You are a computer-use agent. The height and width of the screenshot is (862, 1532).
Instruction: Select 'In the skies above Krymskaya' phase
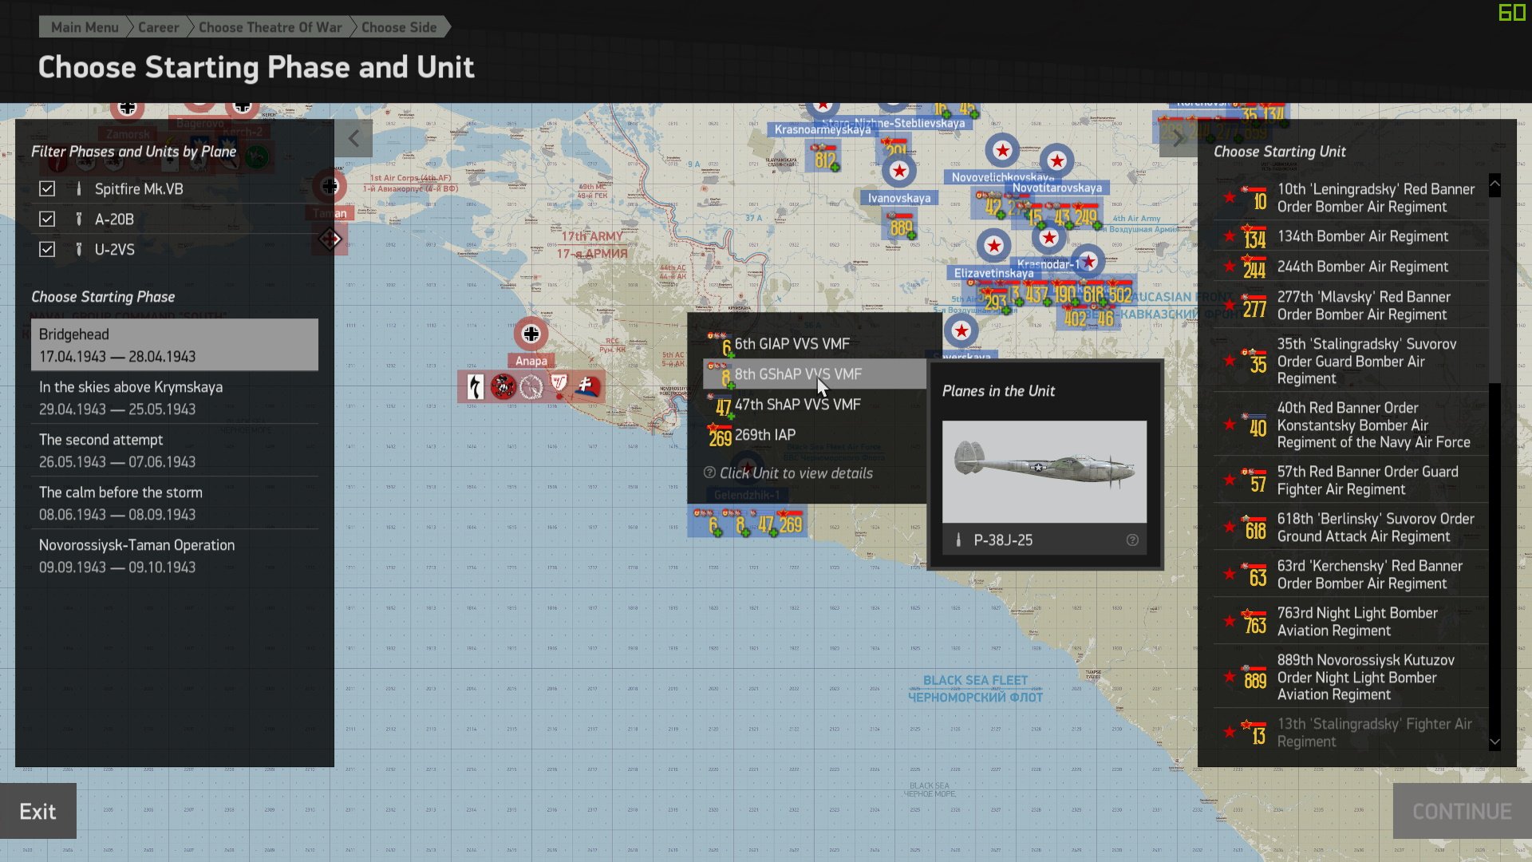point(174,397)
